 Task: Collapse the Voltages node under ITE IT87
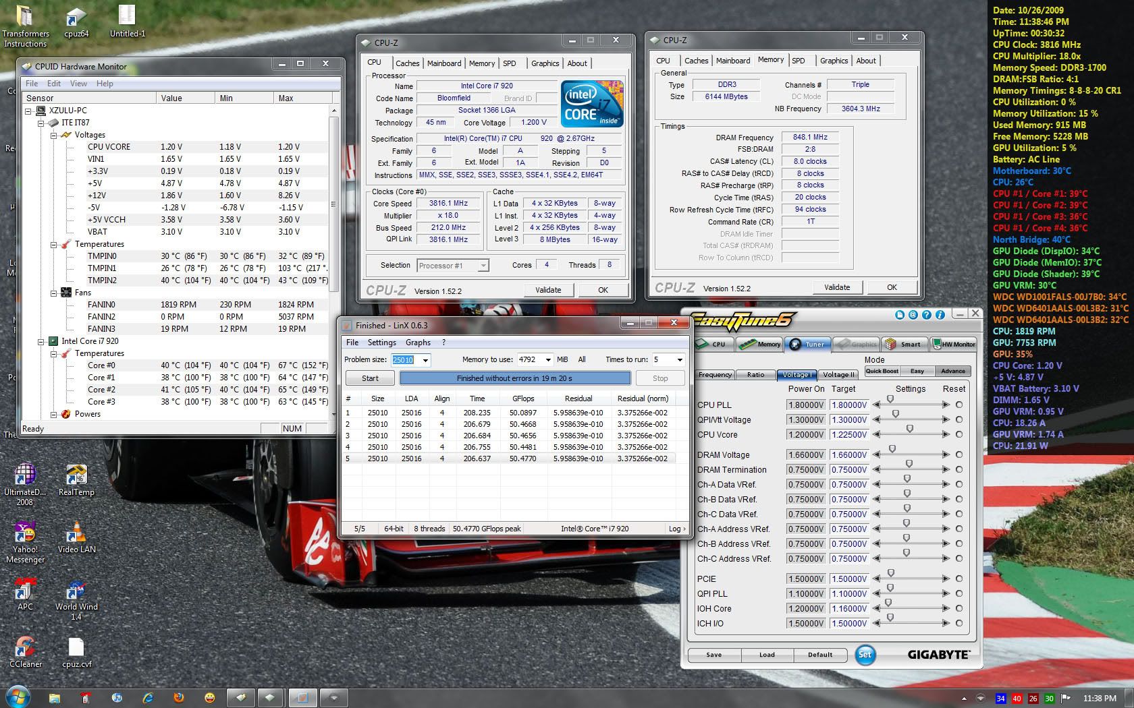click(x=53, y=135)
